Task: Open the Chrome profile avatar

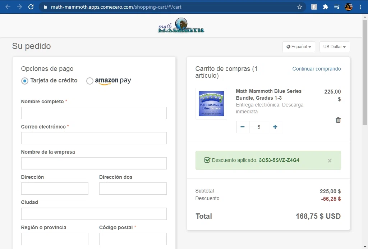Action: tap(349, 7)
